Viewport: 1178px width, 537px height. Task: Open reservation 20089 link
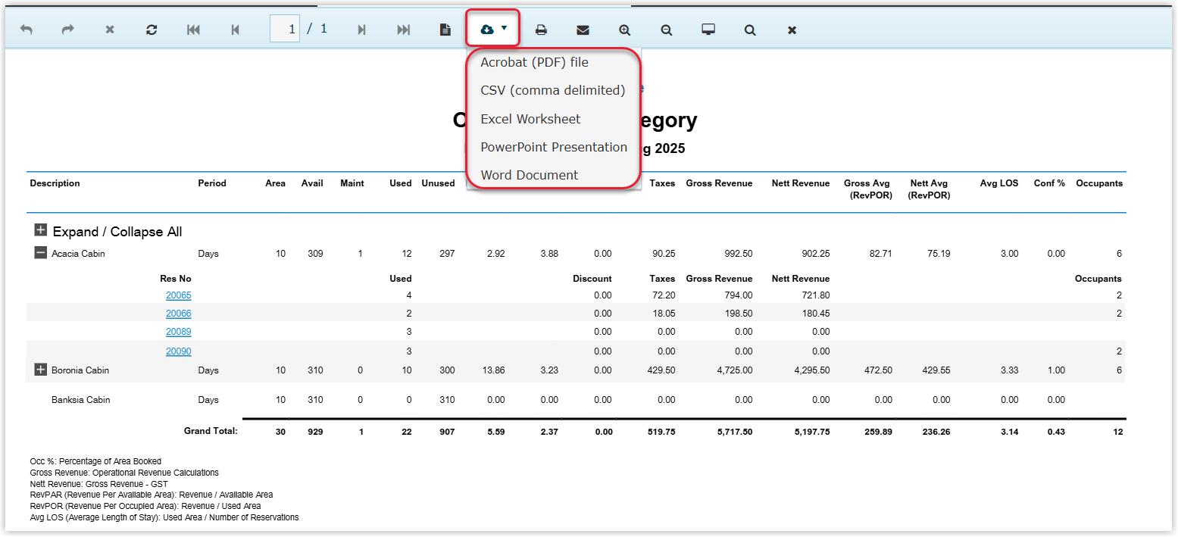(x=179, y=332)
